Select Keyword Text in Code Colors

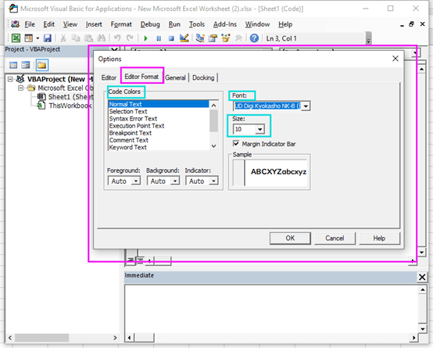click(159, 147)
